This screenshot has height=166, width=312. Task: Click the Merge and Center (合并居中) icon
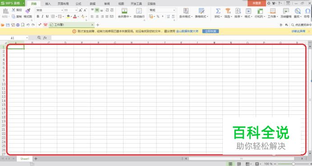coord(124,11)
